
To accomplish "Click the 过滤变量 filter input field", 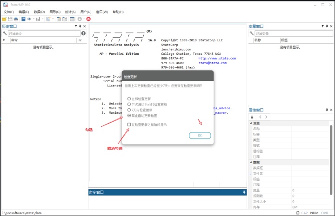I will [294, 33].
